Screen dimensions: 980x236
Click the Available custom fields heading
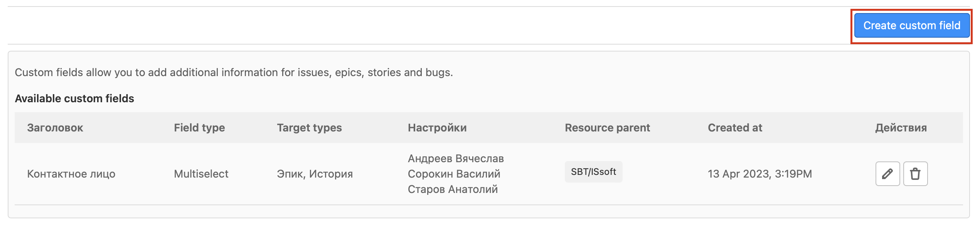tap(74, 98)
